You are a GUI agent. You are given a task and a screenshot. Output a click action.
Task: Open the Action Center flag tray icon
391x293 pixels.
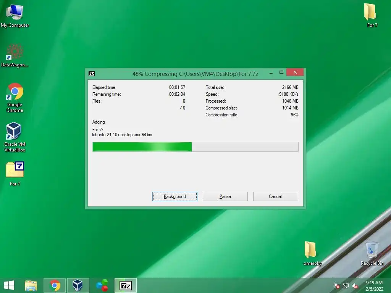click(x=337, y=286)
